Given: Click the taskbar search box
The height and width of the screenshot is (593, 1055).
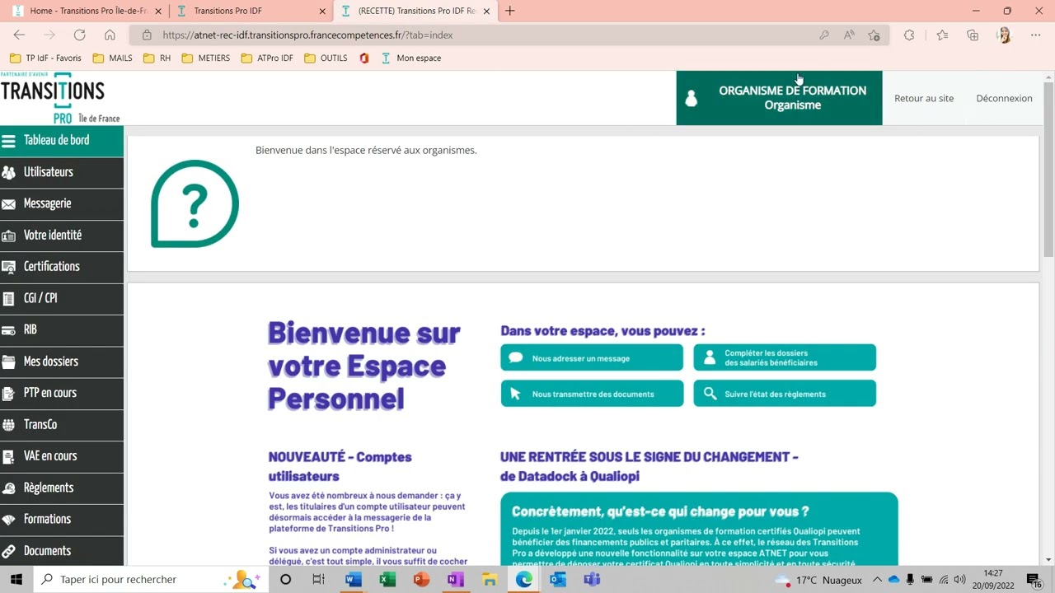Looking at the screenshot, I should (x=148, y=580).
